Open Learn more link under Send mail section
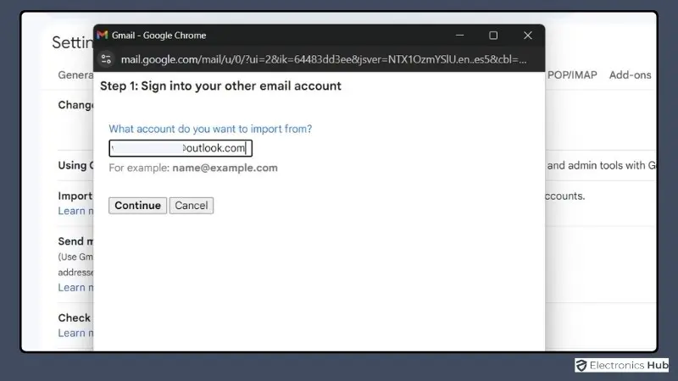The image size is (678, 381). [x=75, y=288]
